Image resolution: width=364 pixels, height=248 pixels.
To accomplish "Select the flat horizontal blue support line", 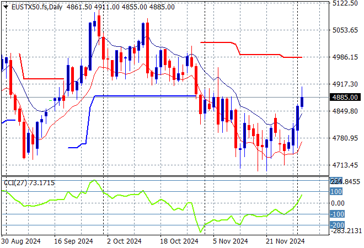I will click(x=143, y=96).
